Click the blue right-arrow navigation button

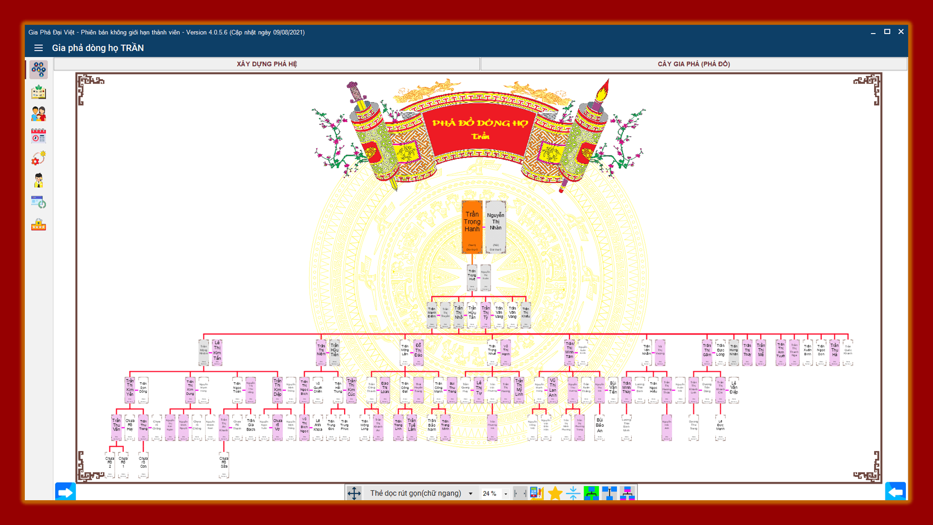click(x=65, y=492)
